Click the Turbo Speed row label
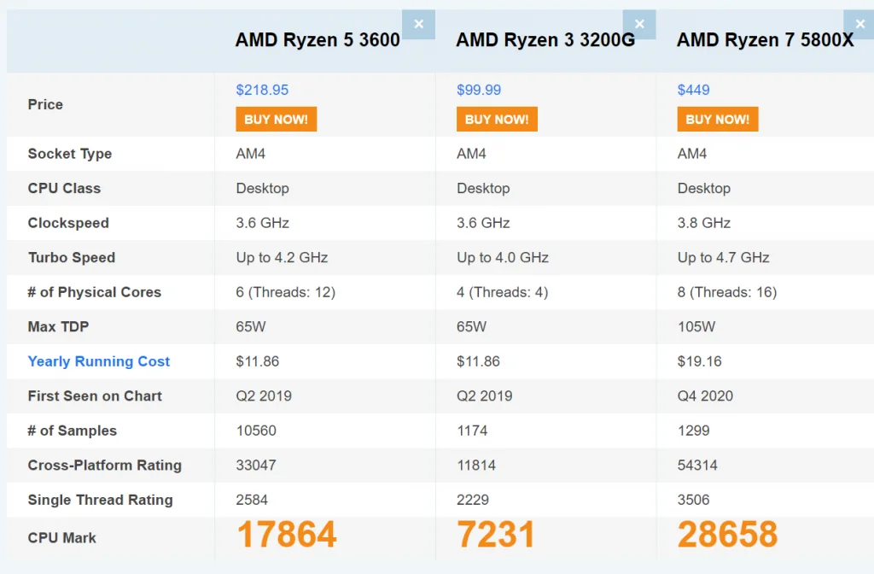Image resolution: width=874 pixels, height=574 pixels. tap(72, 258)
